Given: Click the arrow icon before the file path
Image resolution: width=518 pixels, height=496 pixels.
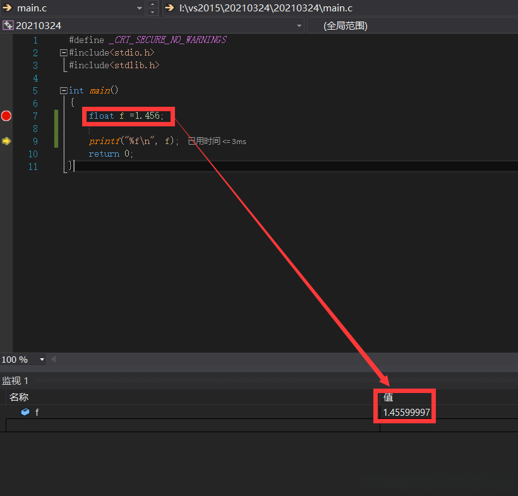Looking at the screenshot, I should [x=169, y=8].
